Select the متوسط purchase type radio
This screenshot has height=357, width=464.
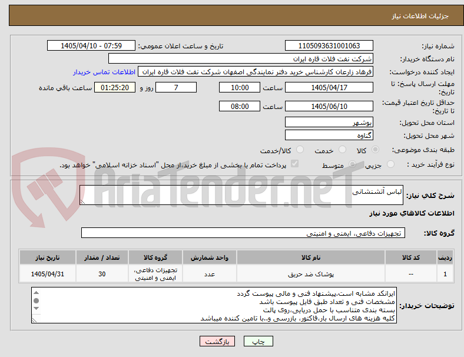point(352,164)
